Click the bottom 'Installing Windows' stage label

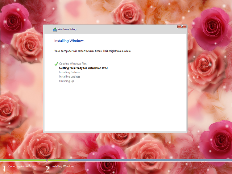click(63, 166)
